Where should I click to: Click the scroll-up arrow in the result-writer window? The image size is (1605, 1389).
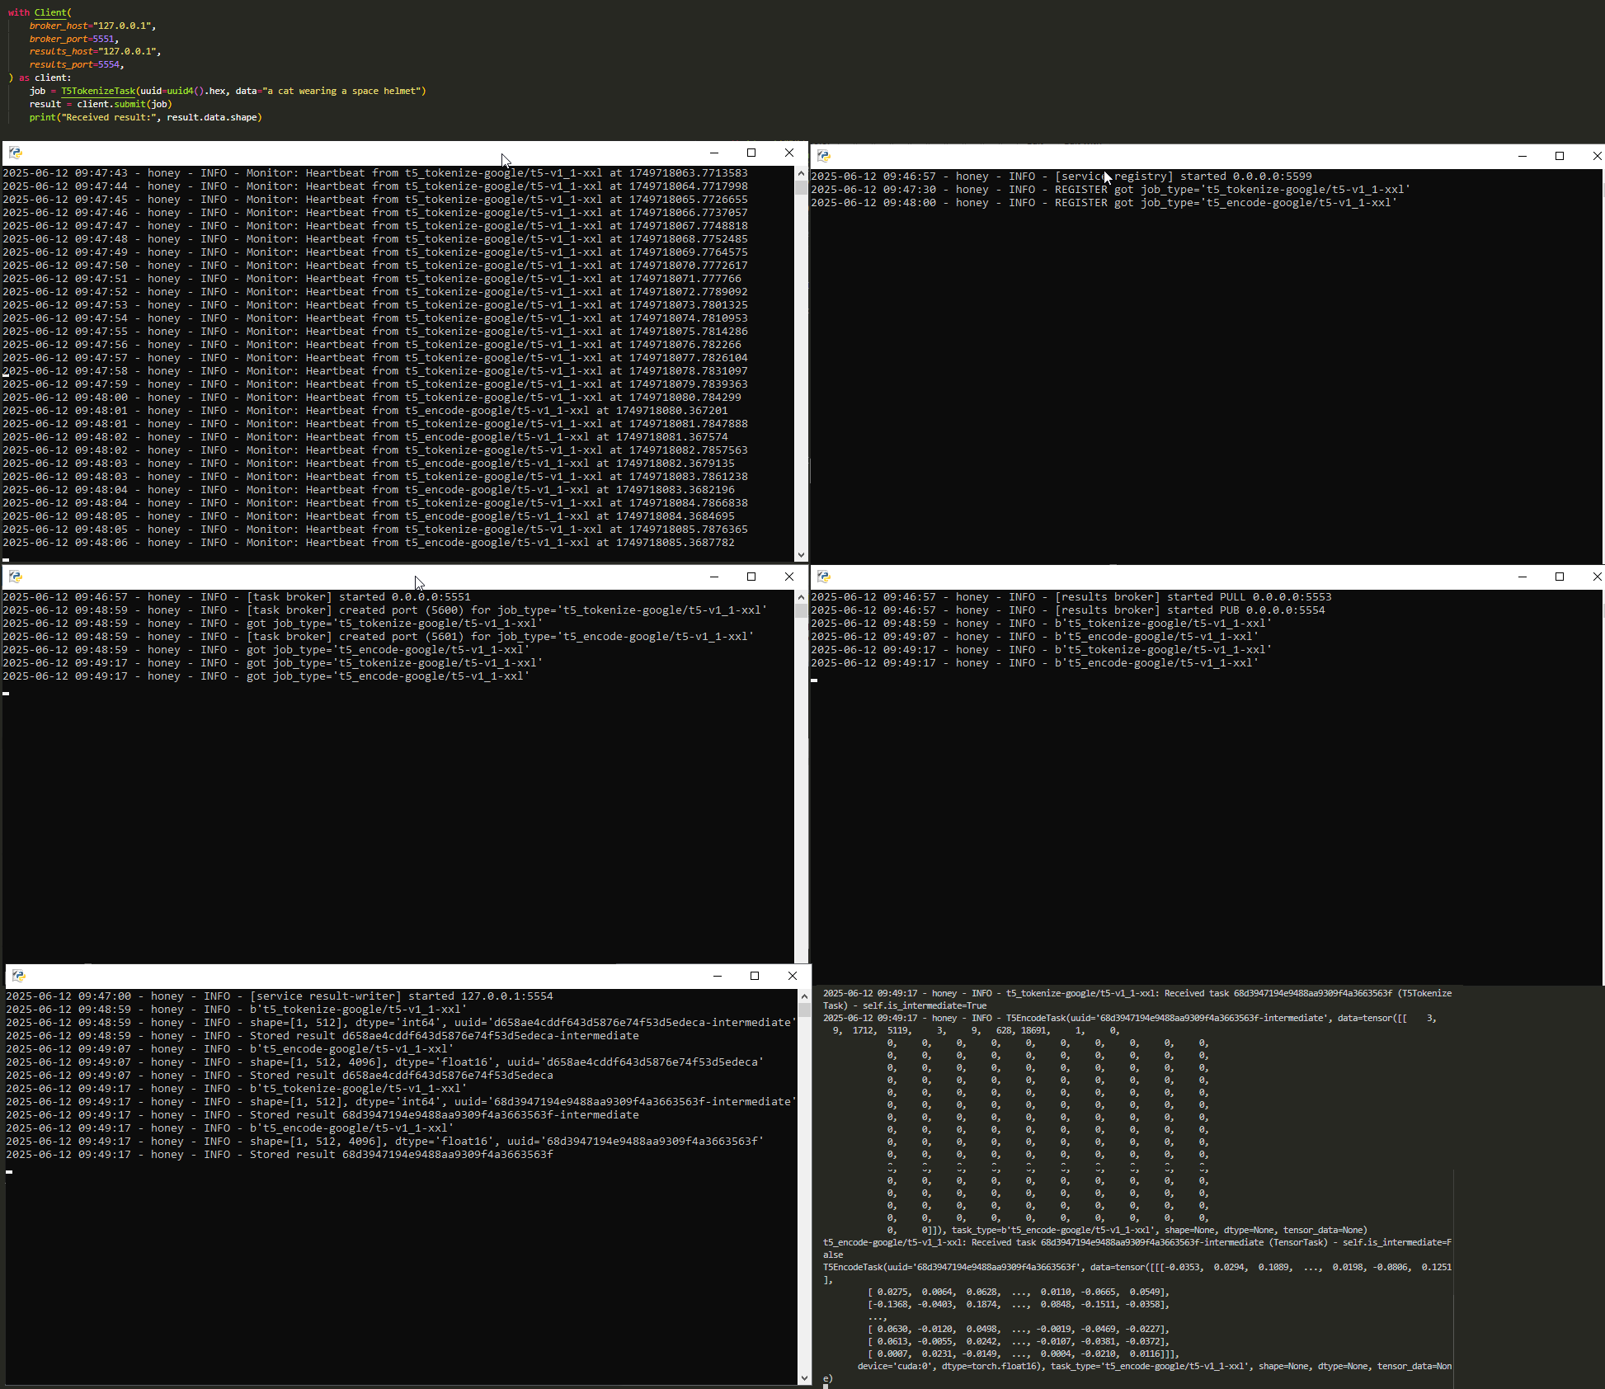[x=804, y=996]
